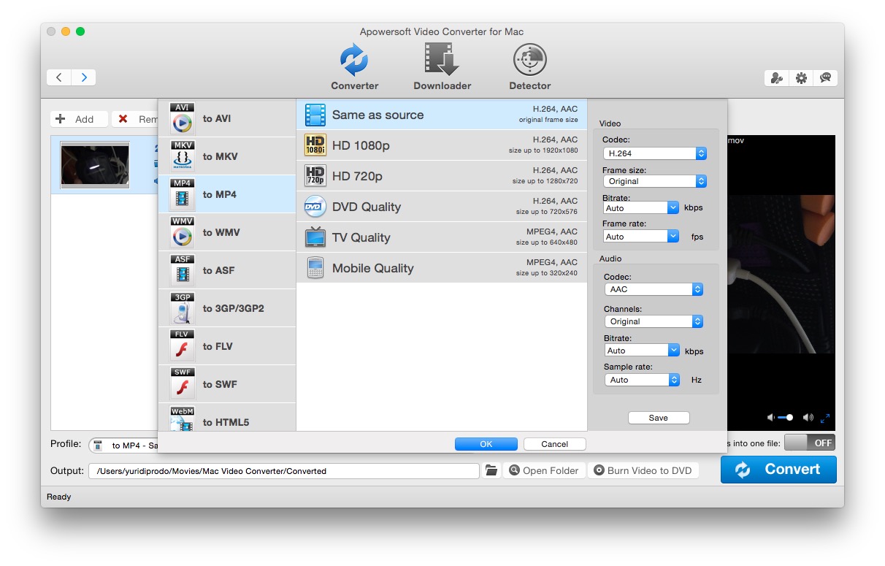
Task: Open the Channels dropdown
Action: tap(654, 321)
